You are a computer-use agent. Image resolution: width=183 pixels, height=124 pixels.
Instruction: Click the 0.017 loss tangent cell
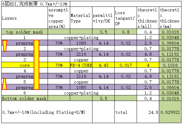[126, 65]
